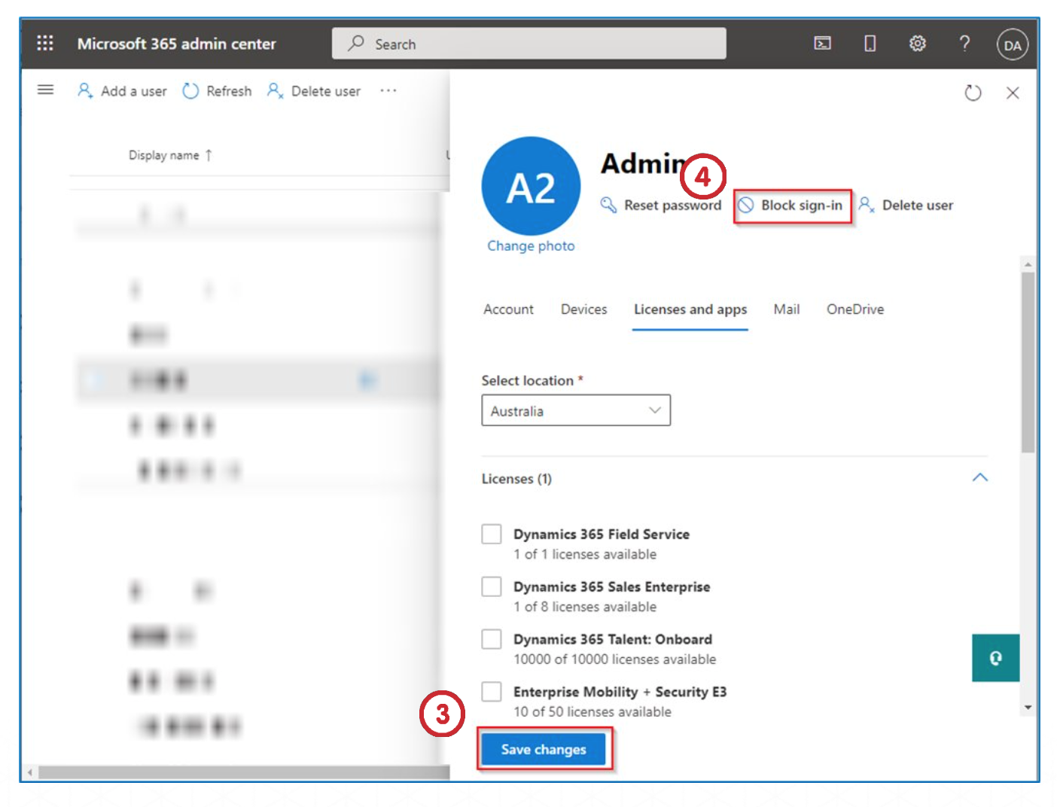Open Help question mark icon

(964, 44)
